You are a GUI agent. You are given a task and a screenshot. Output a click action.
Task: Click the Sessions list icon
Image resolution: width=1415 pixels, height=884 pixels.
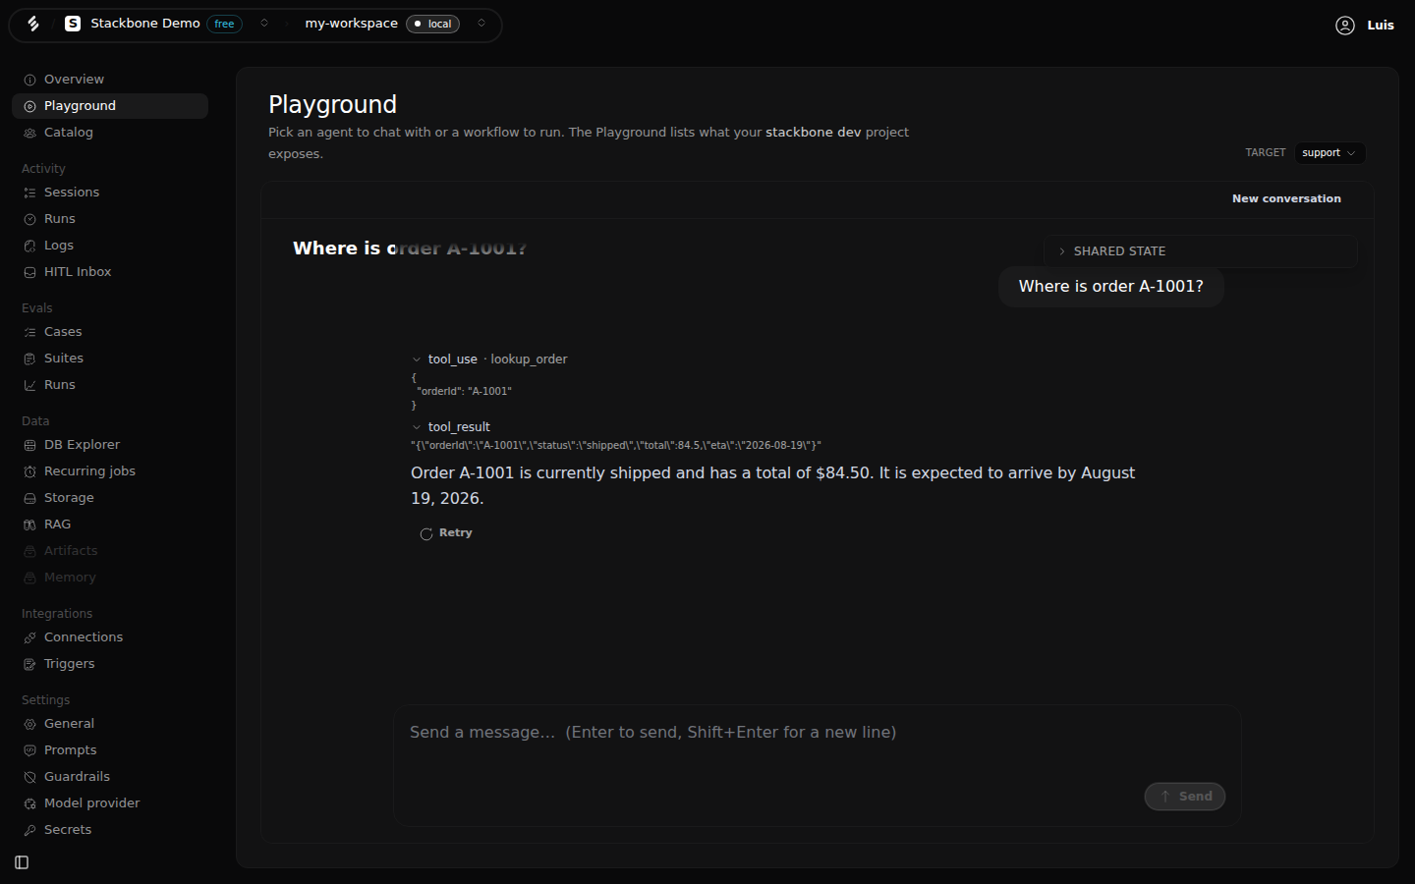point(29,193)
